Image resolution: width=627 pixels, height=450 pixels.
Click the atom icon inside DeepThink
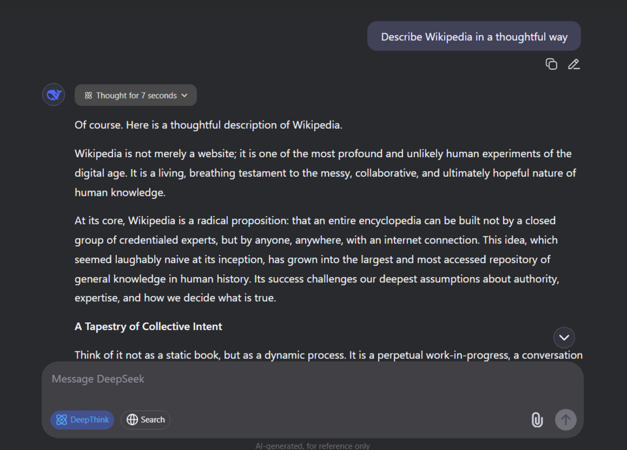pos(61,420)
